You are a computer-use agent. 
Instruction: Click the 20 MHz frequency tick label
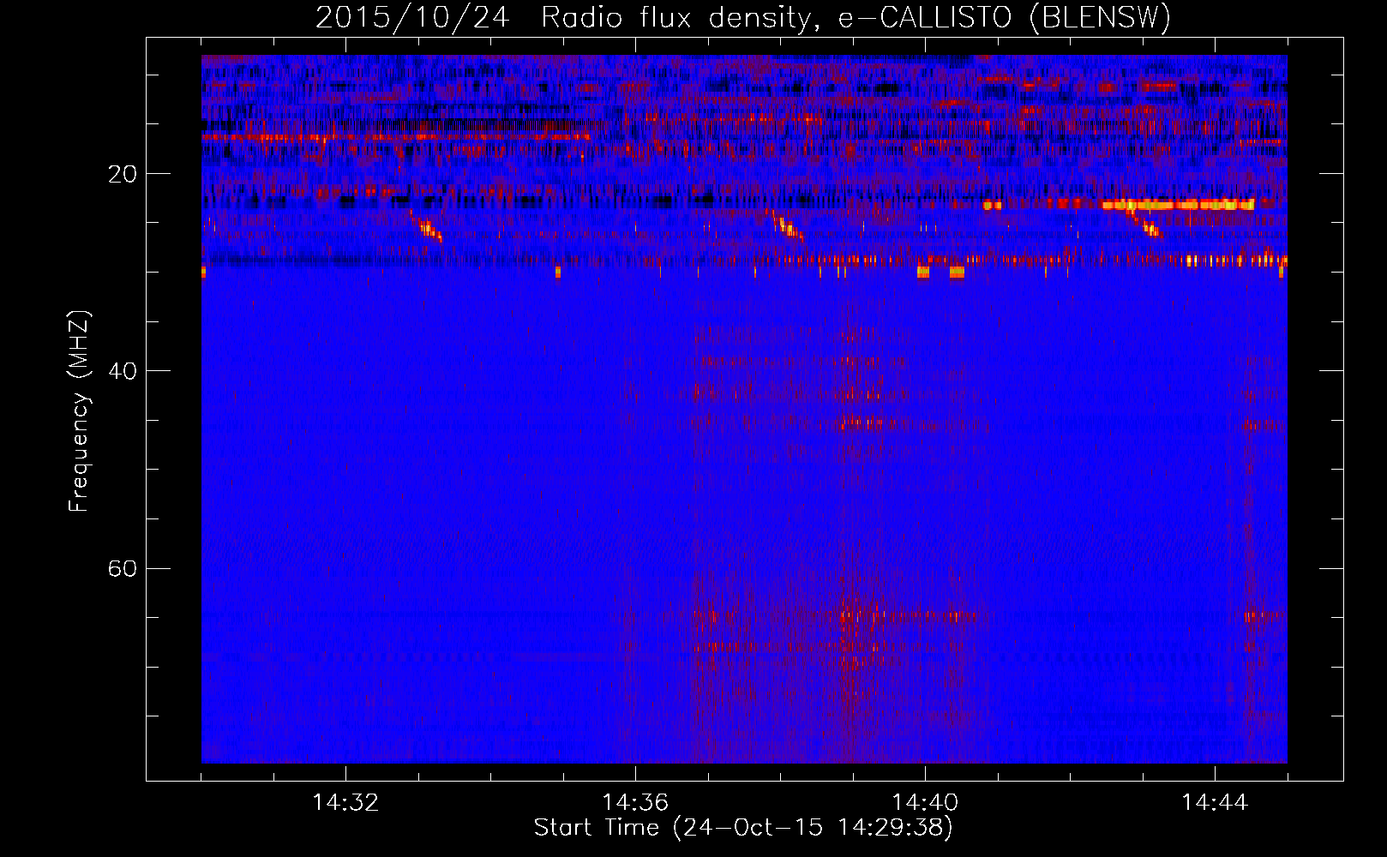(123, 174)
